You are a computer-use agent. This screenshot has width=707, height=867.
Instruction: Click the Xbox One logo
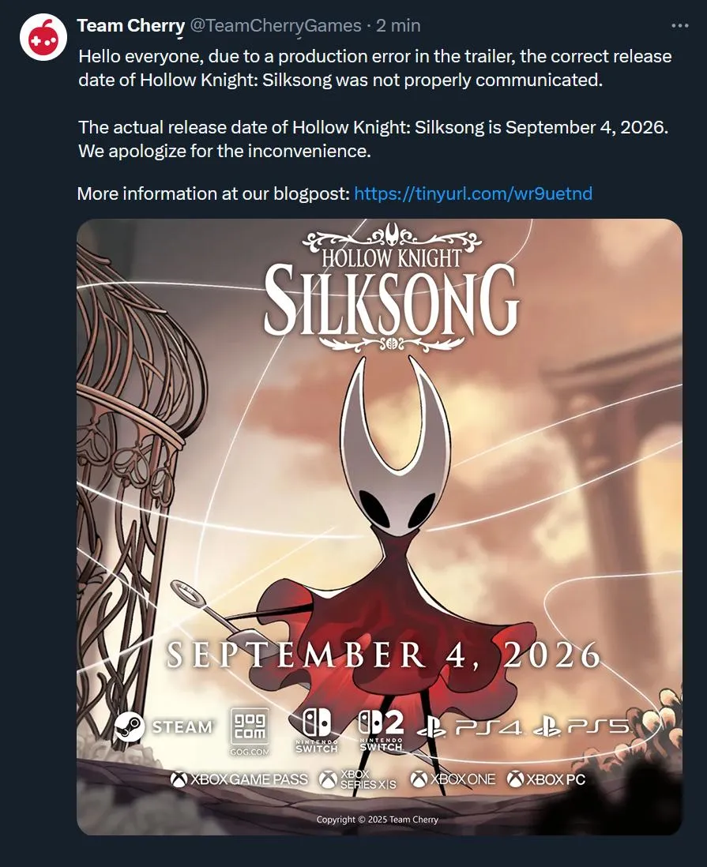(x=453, y=779)
